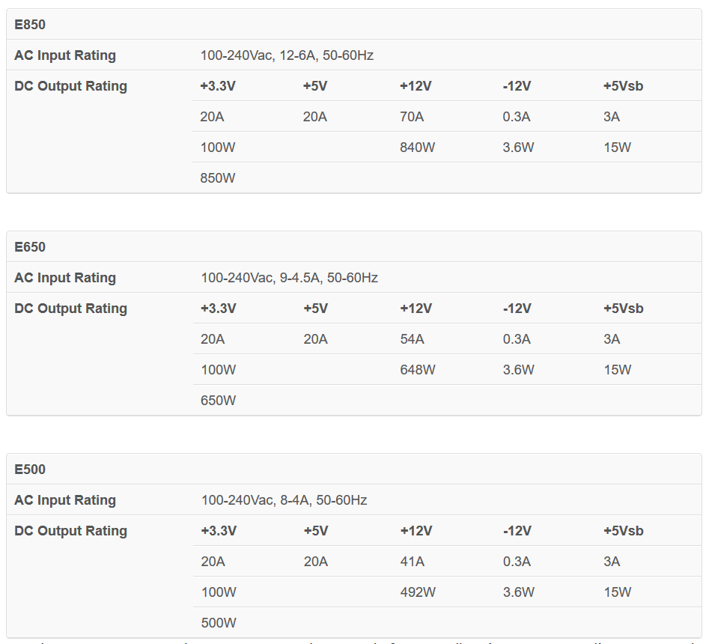Click the +12V column header in E650 table
Screen dimensions: 712x644
(416, 309)
